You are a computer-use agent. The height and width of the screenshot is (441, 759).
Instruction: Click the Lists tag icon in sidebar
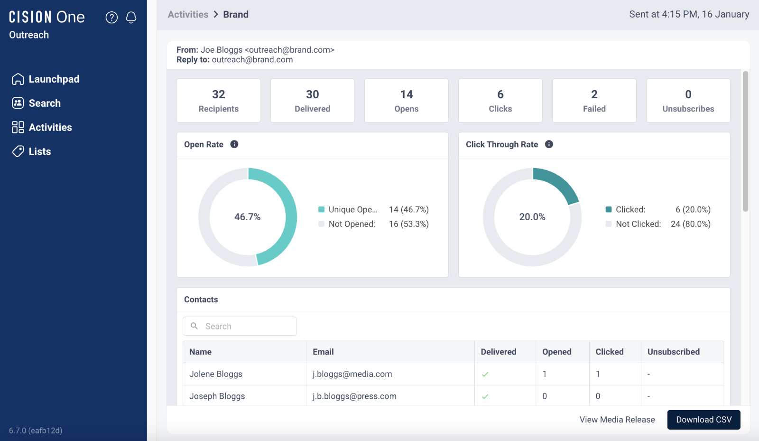(x=18, y=151)
